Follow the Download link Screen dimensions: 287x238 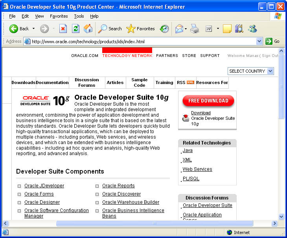(201, 113)
